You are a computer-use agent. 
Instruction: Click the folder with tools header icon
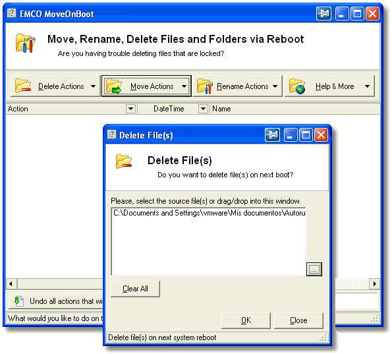[25, 44]
